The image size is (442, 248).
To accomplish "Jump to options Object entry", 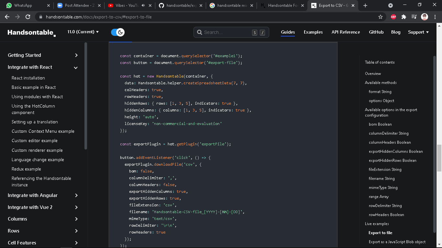I will tap(381, 101).
